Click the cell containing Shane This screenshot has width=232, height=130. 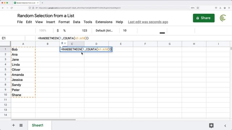coord(23,95)
